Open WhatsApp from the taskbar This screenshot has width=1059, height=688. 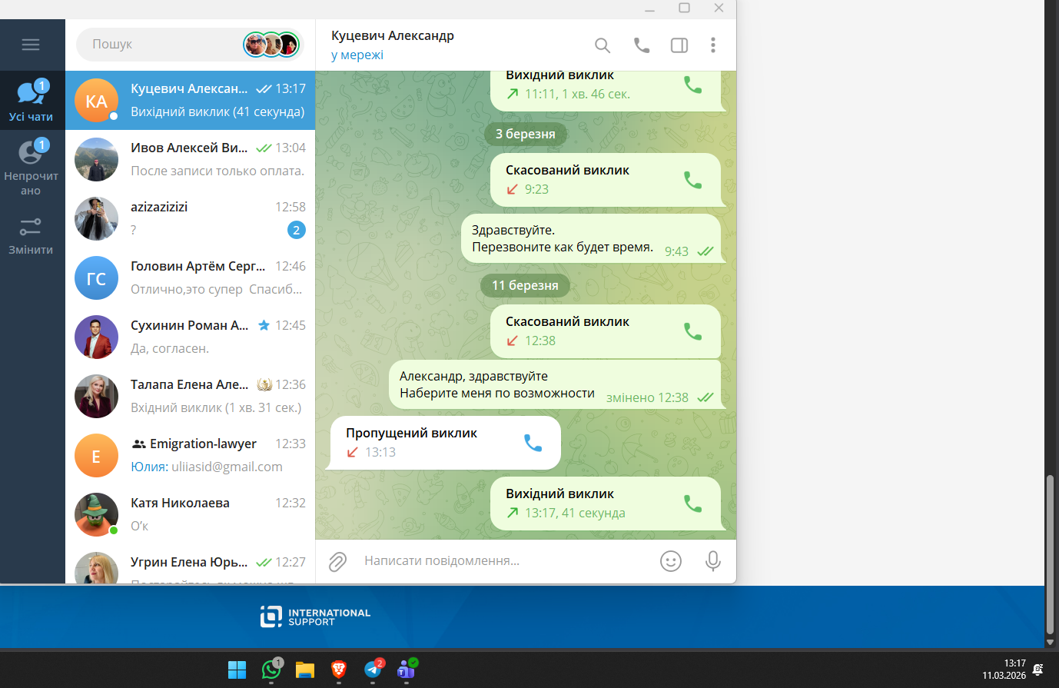coord(271,670)
